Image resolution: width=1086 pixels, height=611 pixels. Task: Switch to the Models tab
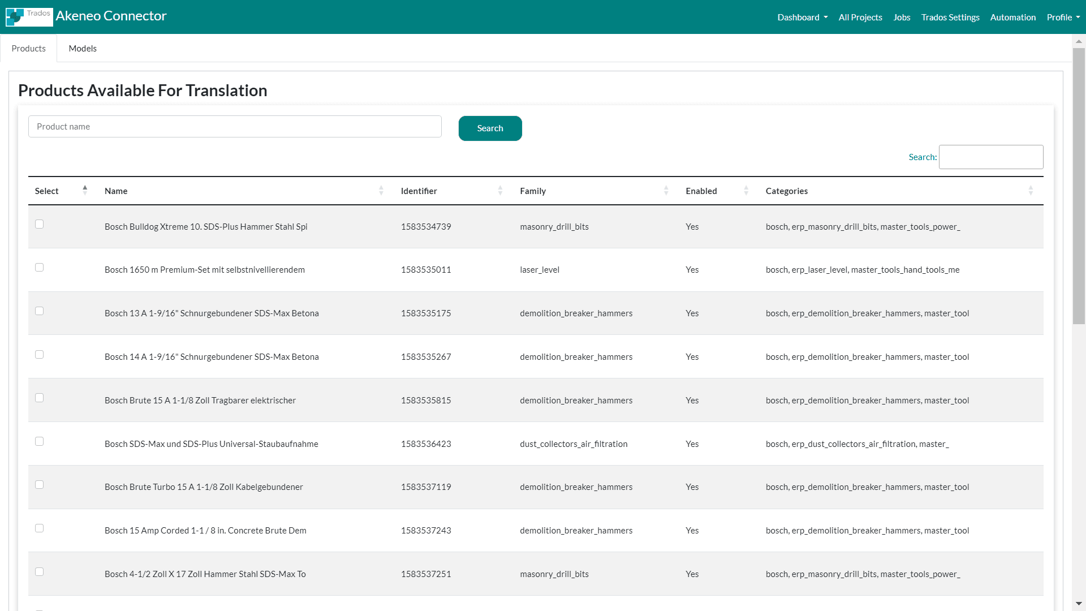tap(83, 49)
